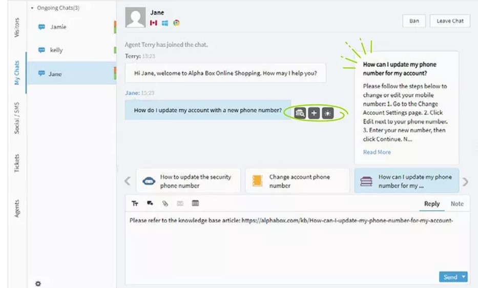The height and width of the screenshot is (288, 478).
Task: Attach a file with the paperclip icon
Action: pos(165,203)
